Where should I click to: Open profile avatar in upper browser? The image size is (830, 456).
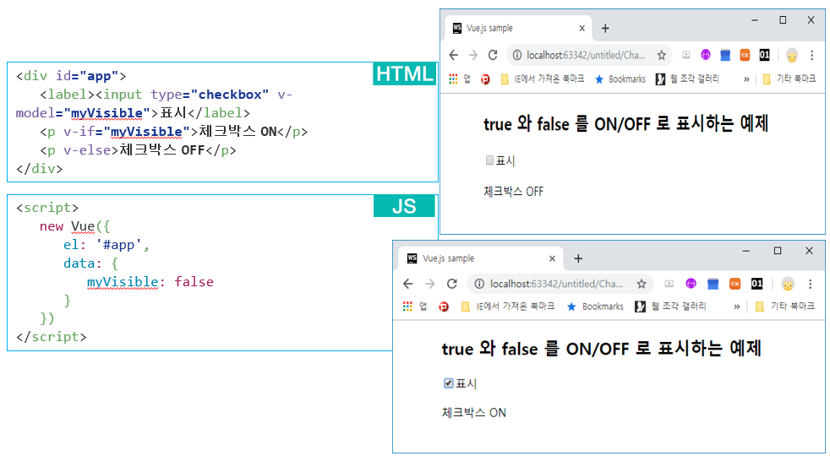(x=792, y=55)
